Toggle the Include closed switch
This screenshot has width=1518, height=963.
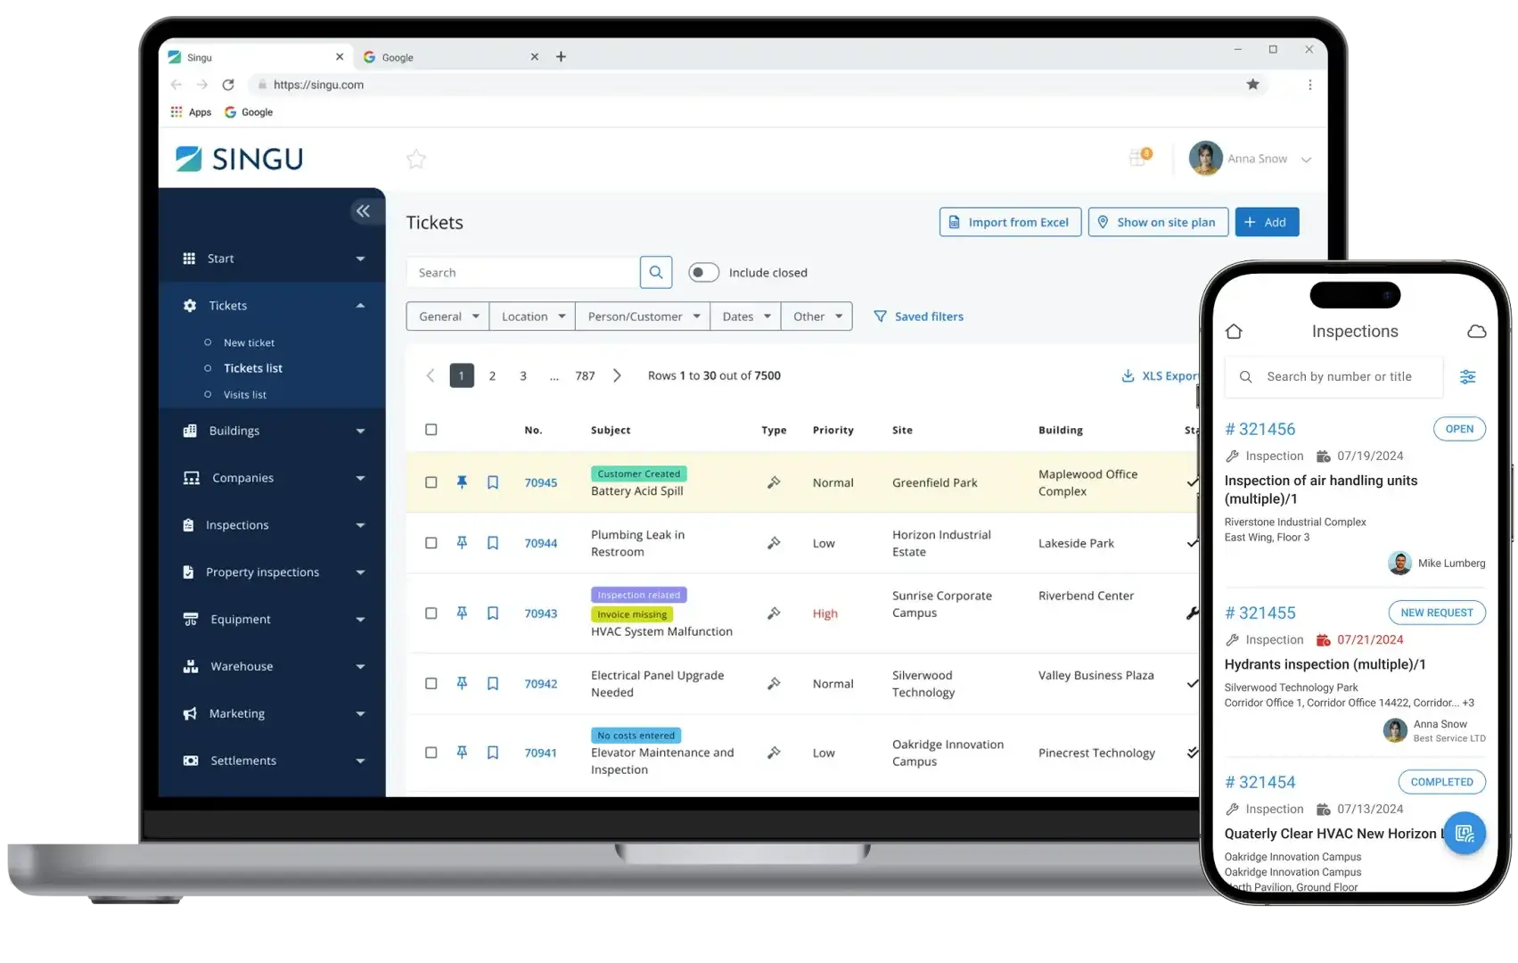coord(703,273)
